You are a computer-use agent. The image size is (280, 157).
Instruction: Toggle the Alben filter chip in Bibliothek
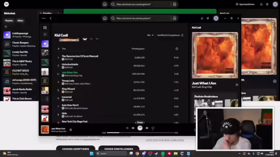coord(20,20)
